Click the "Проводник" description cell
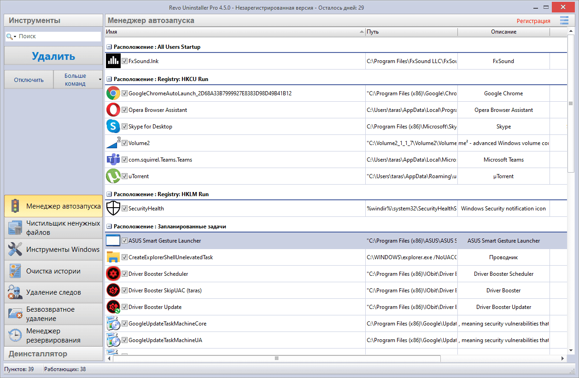Screen dimensions: 579x378 click(503, 257)
